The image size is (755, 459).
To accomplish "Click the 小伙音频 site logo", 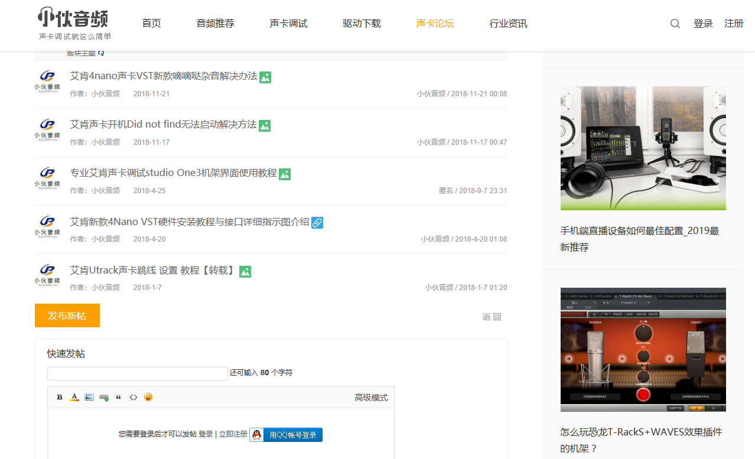I will 74,24.
